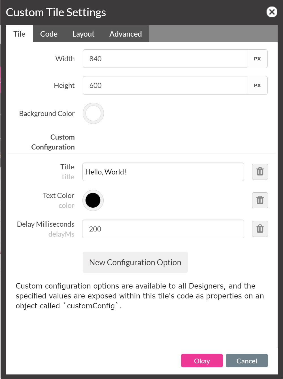Add a New Configuration Option
Screen dimensions: 283x379
pyautogui.click(x=135, y=262)
